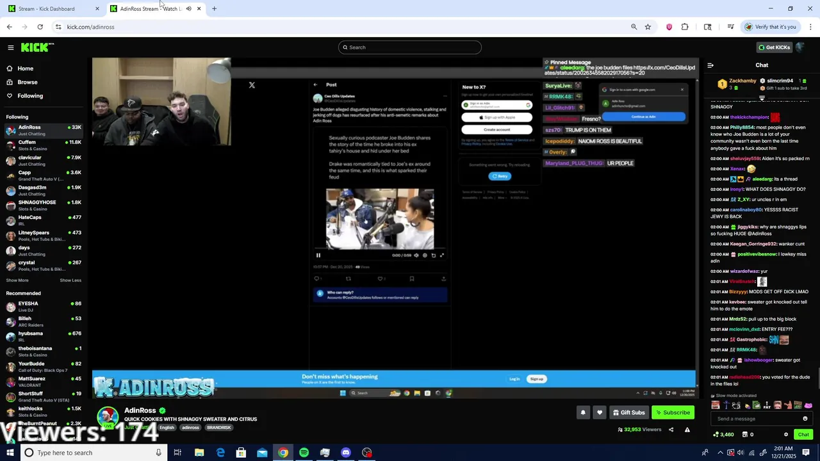Open the Kick hamburger menu
Image resolution: width=820 pixels, height=461 pixels.
pos(11,47)
